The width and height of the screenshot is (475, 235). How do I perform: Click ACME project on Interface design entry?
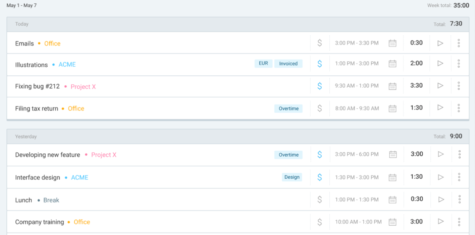tap(80, 178)
